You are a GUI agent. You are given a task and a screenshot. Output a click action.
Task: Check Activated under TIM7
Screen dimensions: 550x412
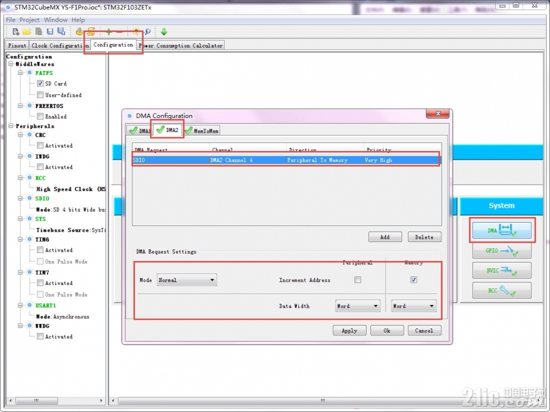[41, 283]
